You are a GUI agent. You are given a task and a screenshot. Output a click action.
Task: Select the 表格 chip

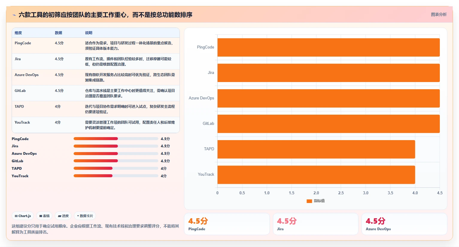(x=45, y=216)
